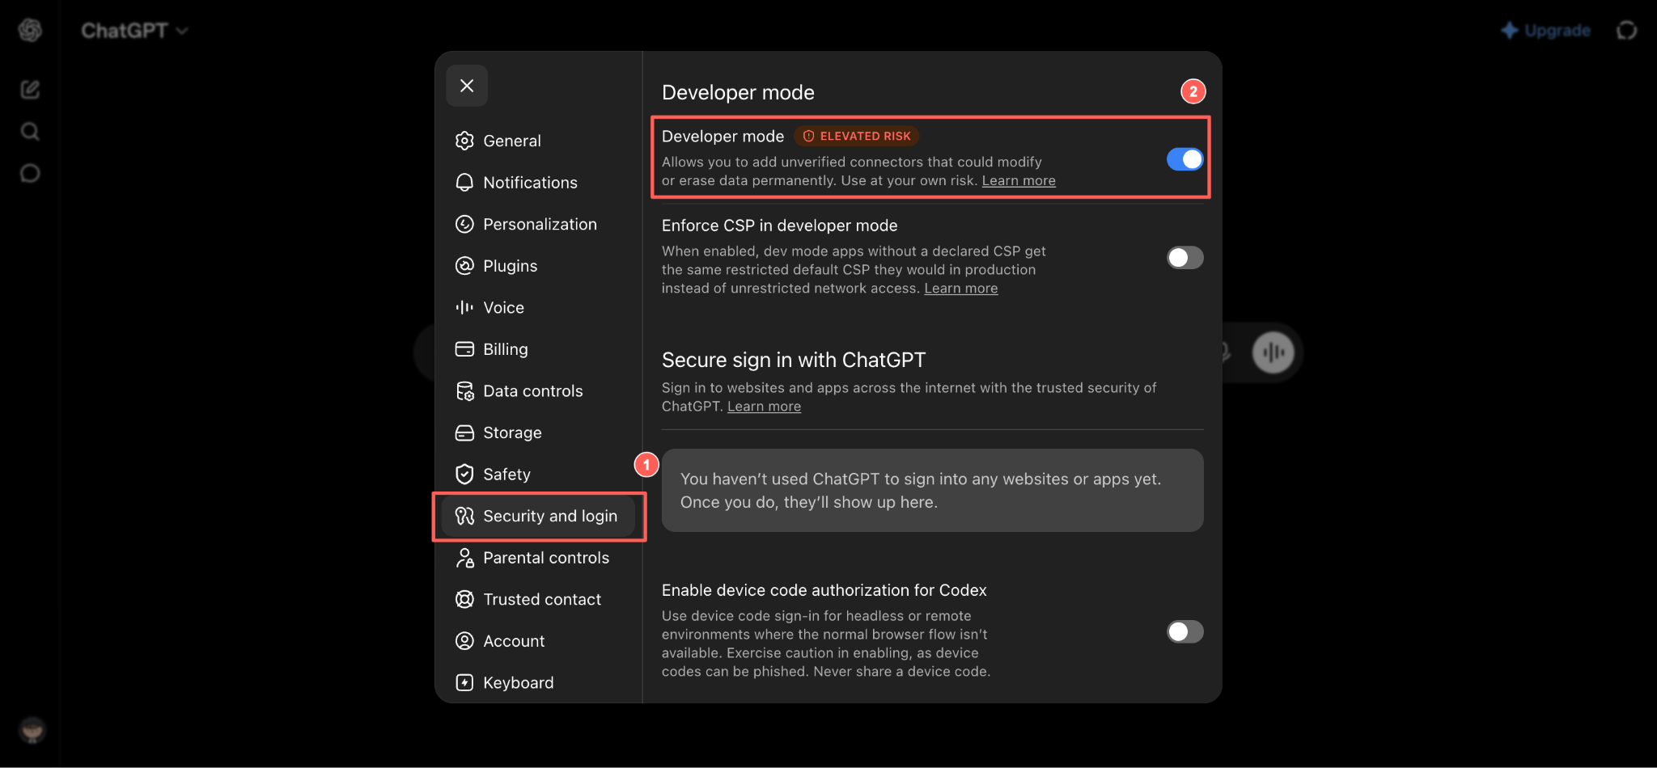
Task: Select the Keyboard label in sidebar
Action: point(519,683)
